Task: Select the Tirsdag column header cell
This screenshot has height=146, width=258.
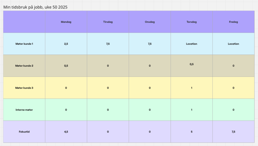Action: coord(108,22)
